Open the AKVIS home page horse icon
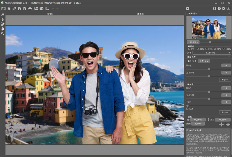 click(x=3, y=9)
